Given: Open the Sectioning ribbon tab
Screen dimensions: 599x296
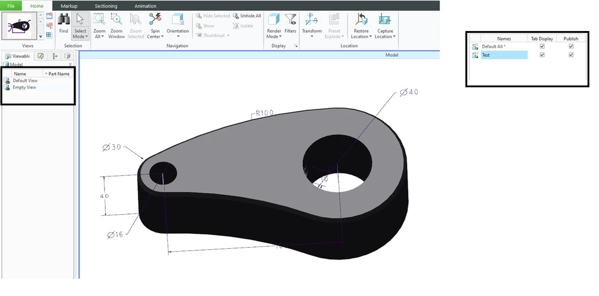Looking at the screenshot, I should [106, 6].
